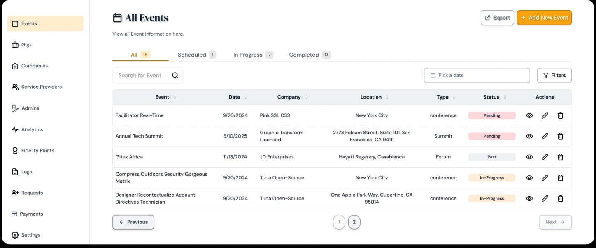This screenshot has width=596, height=248.
Task: View details of Gitex Africa event
Action: click(529, 157)
